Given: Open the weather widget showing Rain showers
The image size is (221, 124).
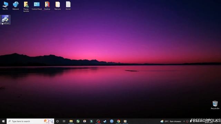Looking at the screenshot, I should (171, 121).
